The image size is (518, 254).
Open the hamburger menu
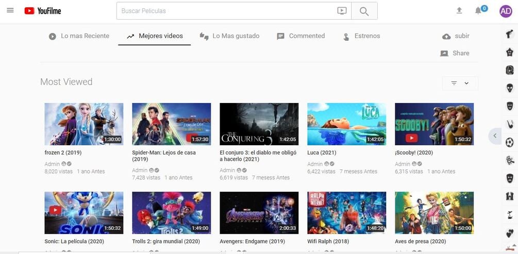point(10,10)
